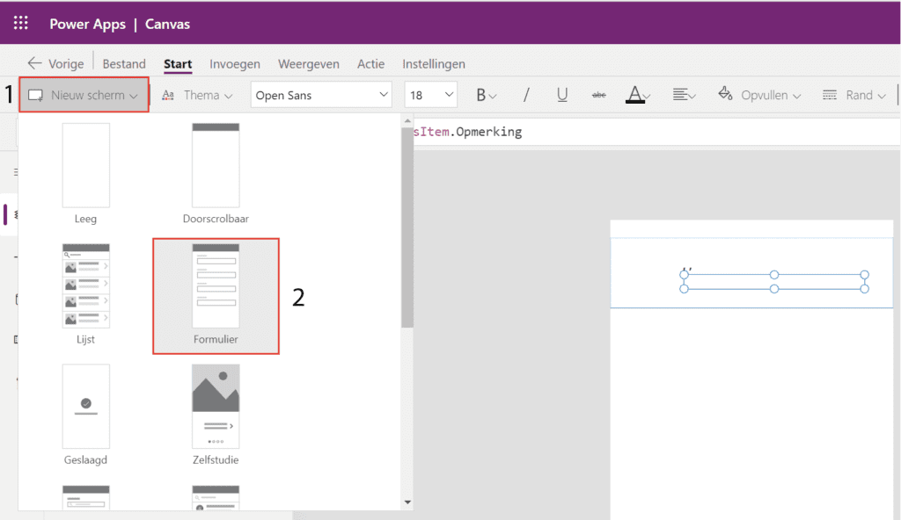Choose the Leeg screen template

click(85, 174)
